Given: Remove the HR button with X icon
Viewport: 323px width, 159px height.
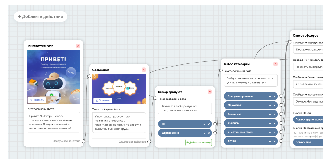Looking at the screenshot, I should click(x=209, y=124).
